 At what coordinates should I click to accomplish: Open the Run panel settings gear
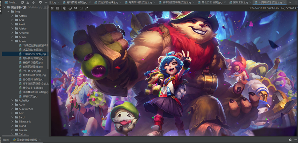point(290,140)
